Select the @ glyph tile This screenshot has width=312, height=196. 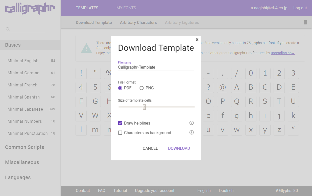222,87
